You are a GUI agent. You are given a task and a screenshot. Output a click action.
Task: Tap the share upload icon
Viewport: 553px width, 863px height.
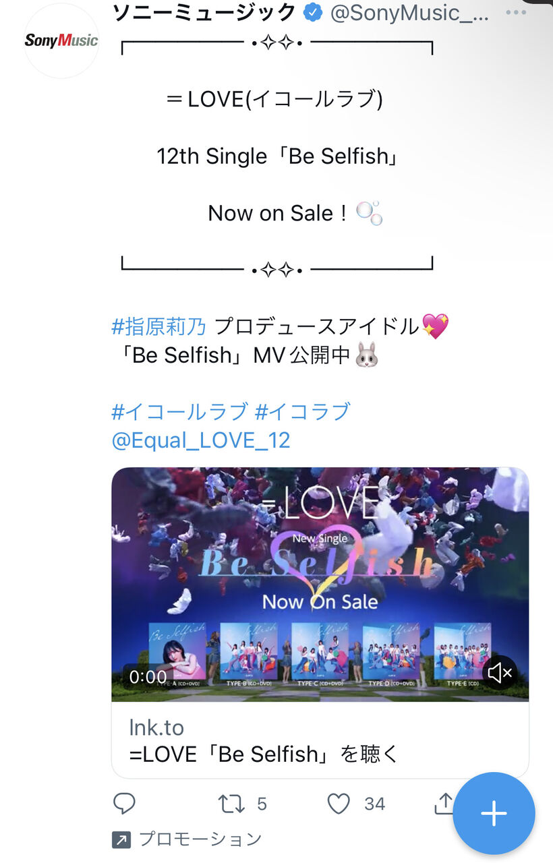coord(444,802)
